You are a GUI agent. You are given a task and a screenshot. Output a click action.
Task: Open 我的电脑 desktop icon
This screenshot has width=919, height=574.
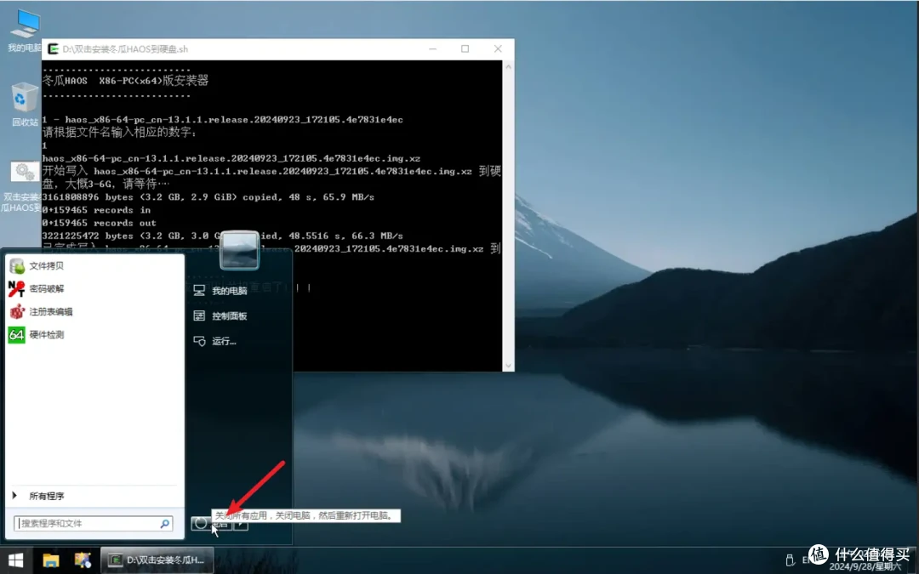(25, 31)
